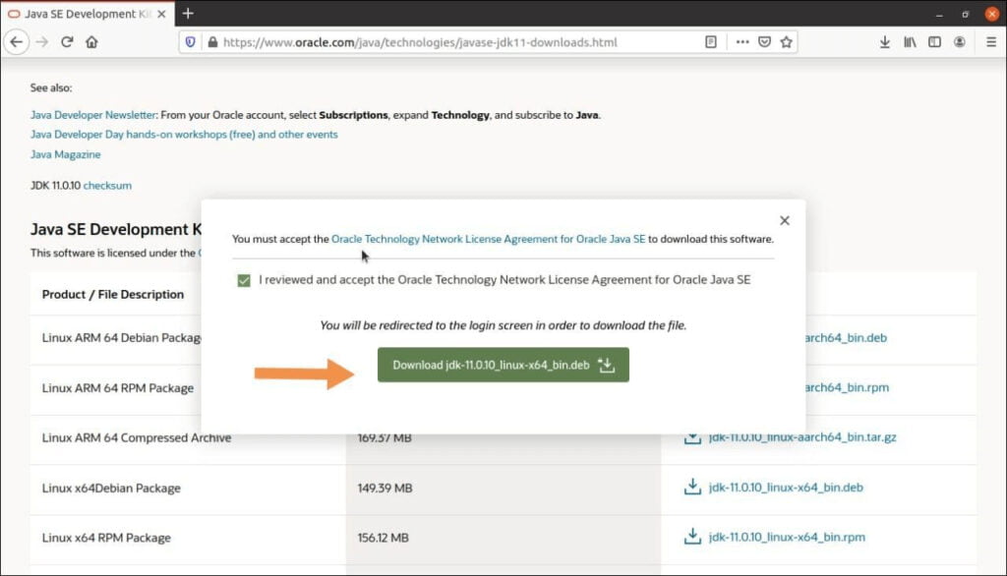Toggle reader view icon in address bar
The width and height of the screenshot is (1007, 576).
pyautogui.click(x=711, y=42)
